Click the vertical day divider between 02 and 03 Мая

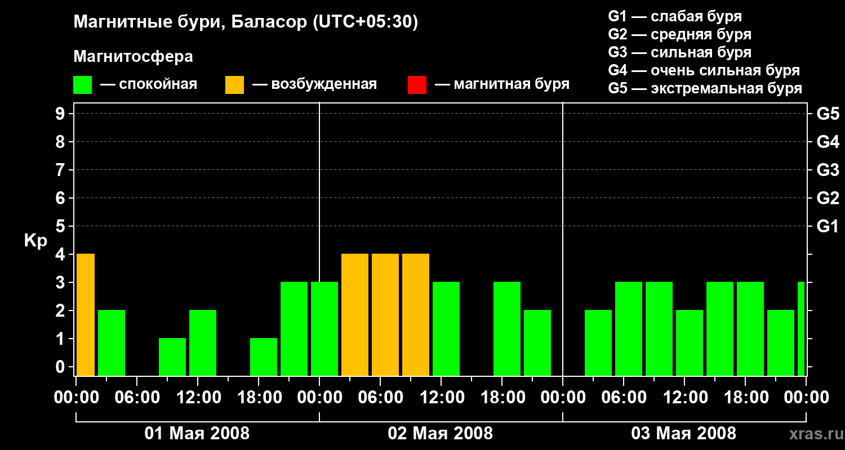[x=563, y=239]
